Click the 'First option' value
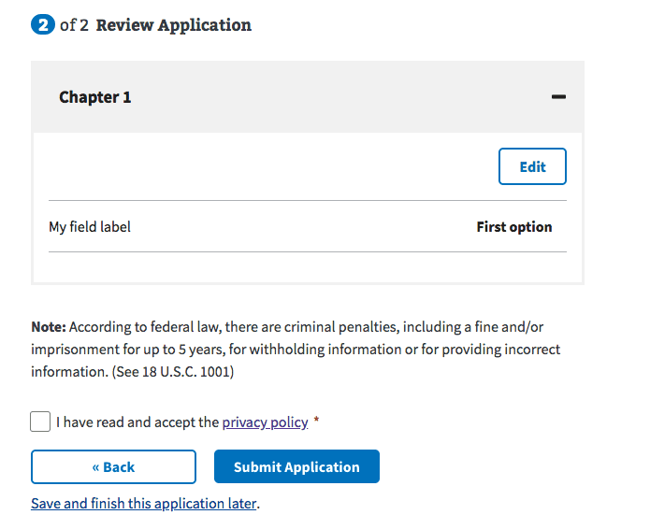650x529 pixels. (513, 227)
